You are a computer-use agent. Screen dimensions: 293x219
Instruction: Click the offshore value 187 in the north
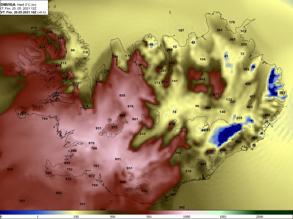coord(181,30)
